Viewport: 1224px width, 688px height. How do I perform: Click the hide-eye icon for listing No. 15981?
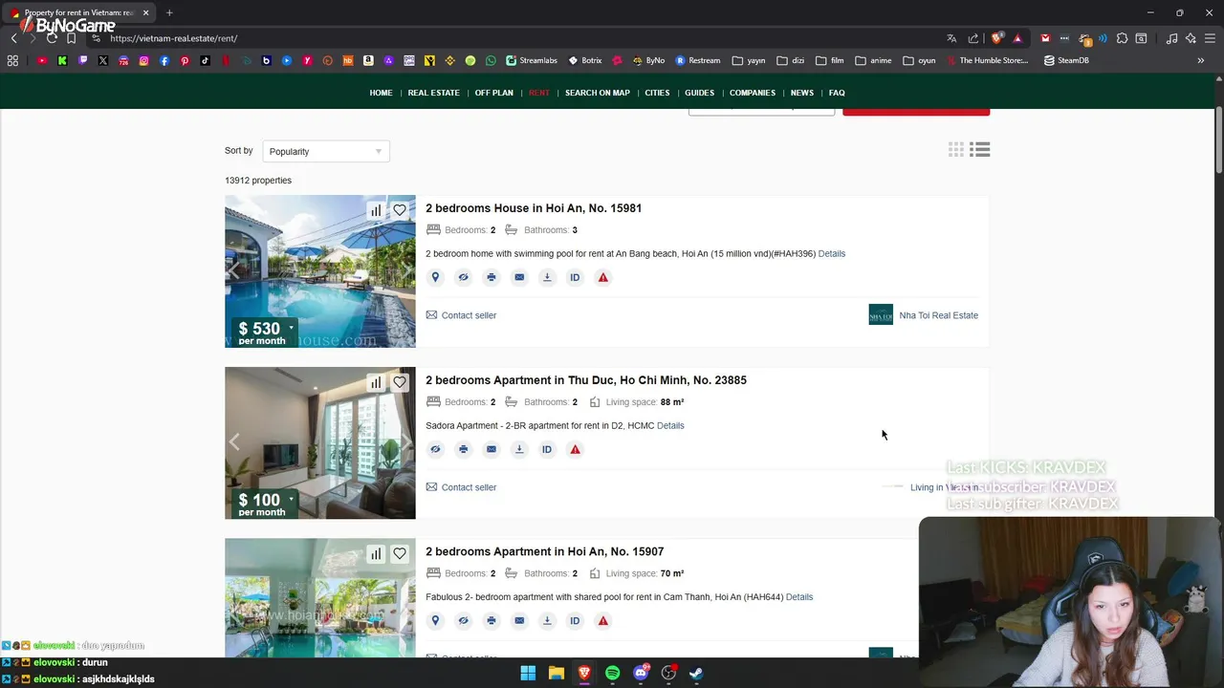pyautogui.click(x=463, y=277)
